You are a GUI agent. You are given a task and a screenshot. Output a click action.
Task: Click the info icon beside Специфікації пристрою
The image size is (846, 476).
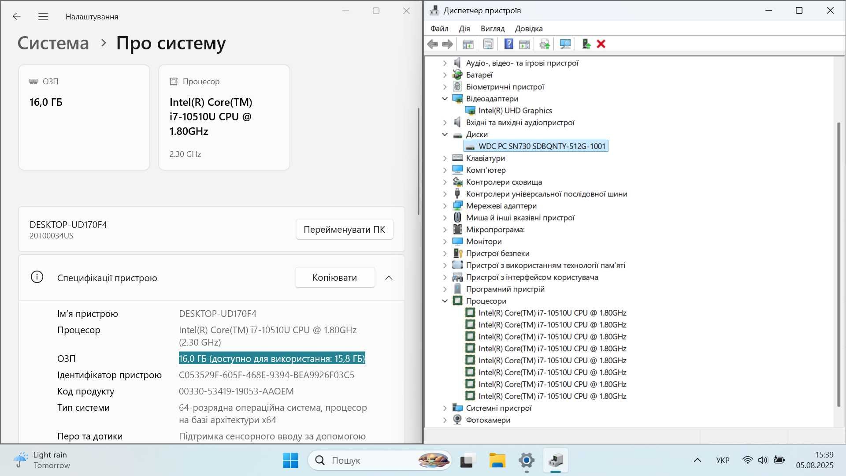(37, 277)
